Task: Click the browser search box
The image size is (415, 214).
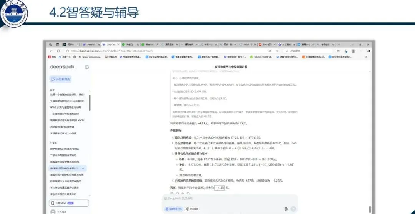Action: coord(308,51)
